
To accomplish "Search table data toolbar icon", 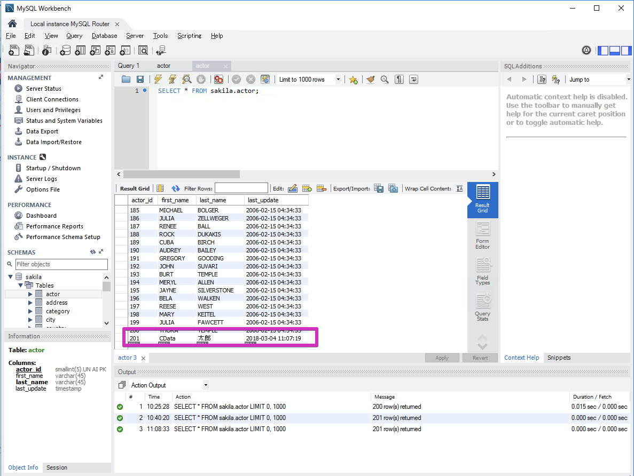I will [x=143, y=50].
